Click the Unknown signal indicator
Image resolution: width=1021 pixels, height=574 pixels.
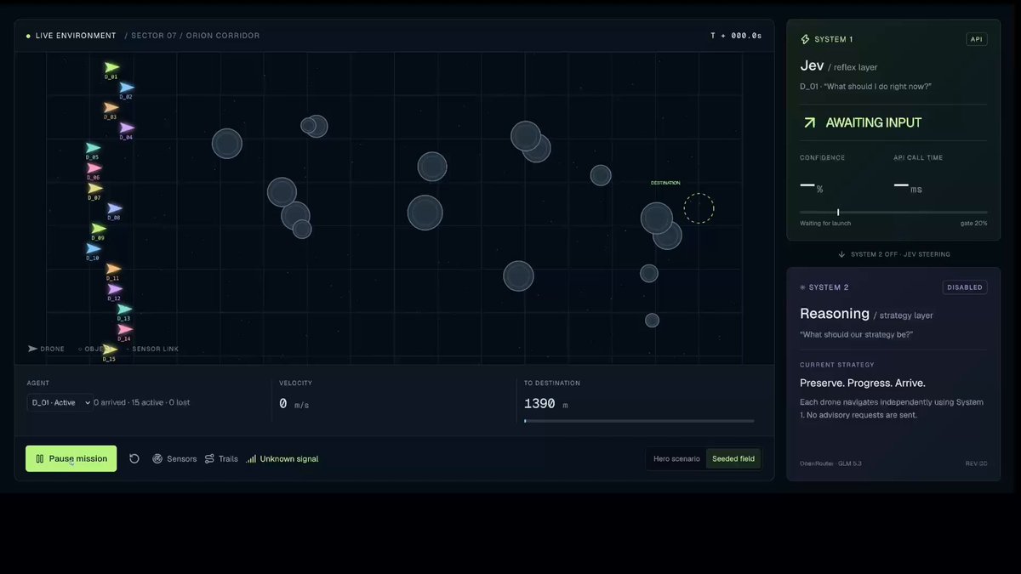[282, 458]
